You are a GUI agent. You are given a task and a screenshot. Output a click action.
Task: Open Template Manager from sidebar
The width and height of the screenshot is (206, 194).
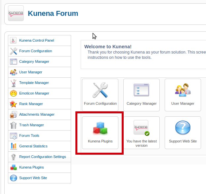click(x=34, y=83)
